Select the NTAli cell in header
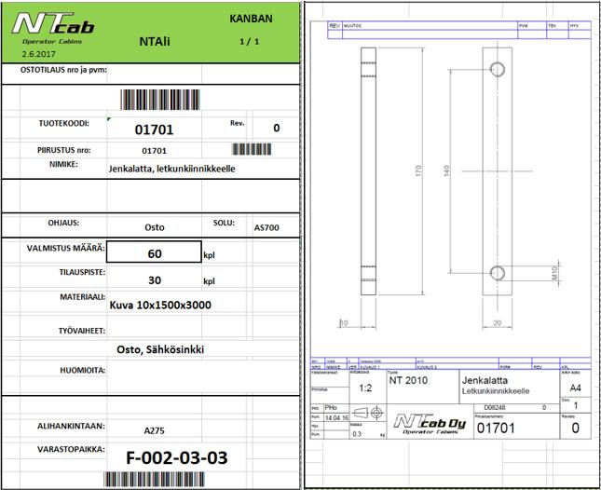601x490 pixels. [x=155, y=41]
